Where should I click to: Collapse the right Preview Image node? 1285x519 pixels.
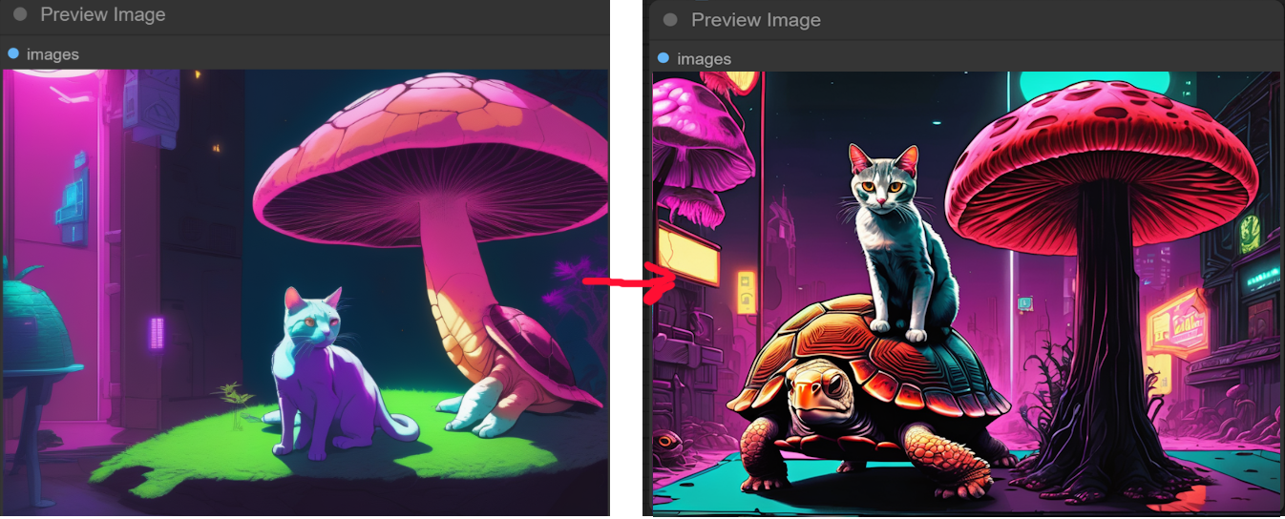670,20
